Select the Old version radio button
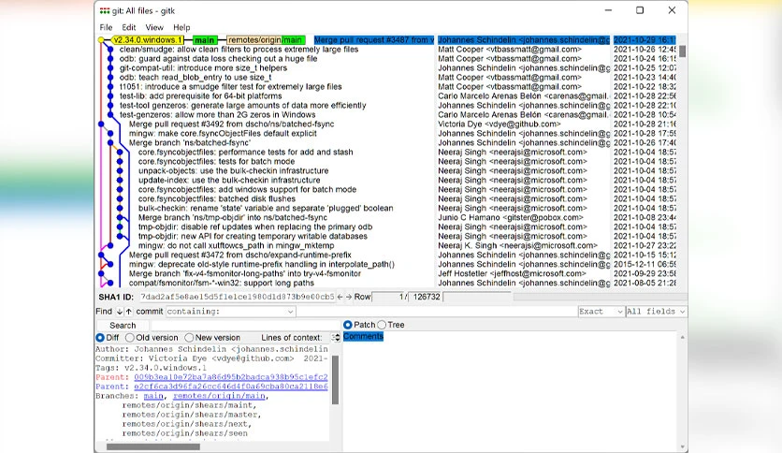Viewport: 782px width, 453px height. (130, 338)
